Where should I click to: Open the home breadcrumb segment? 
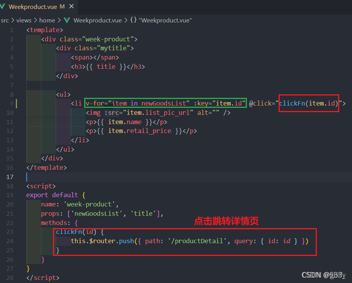click(47, 20)
